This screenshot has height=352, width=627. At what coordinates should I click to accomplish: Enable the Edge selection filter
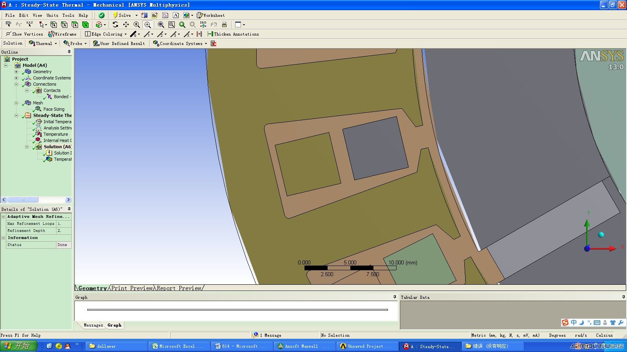click(64, 24)
